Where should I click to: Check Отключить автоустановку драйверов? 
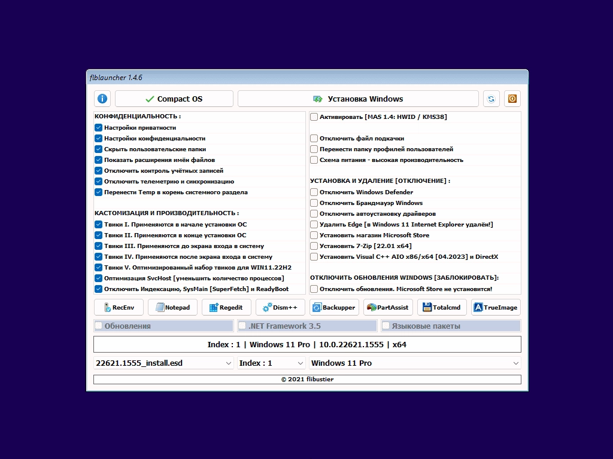[314, 214]
